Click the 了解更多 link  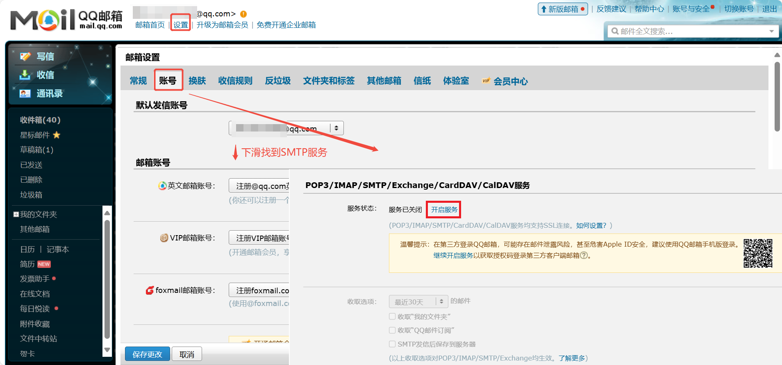coord(572,358)
